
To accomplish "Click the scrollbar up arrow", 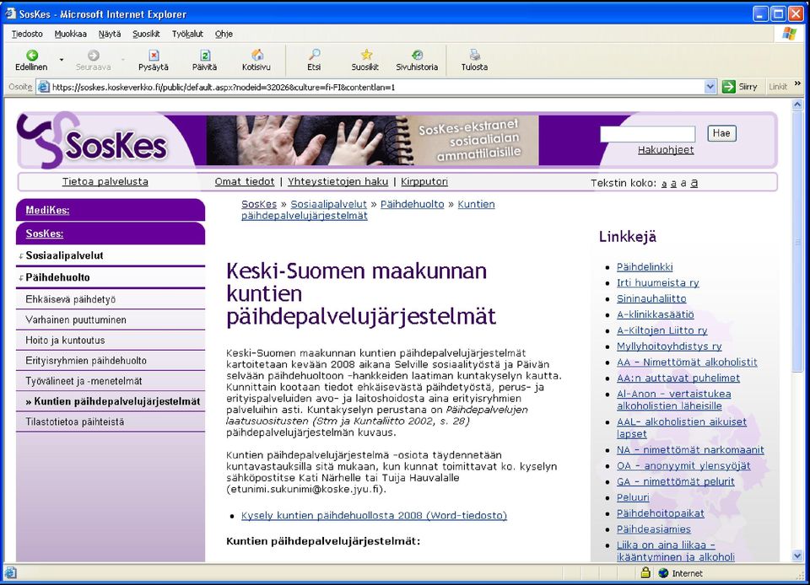I will (797, 105).
